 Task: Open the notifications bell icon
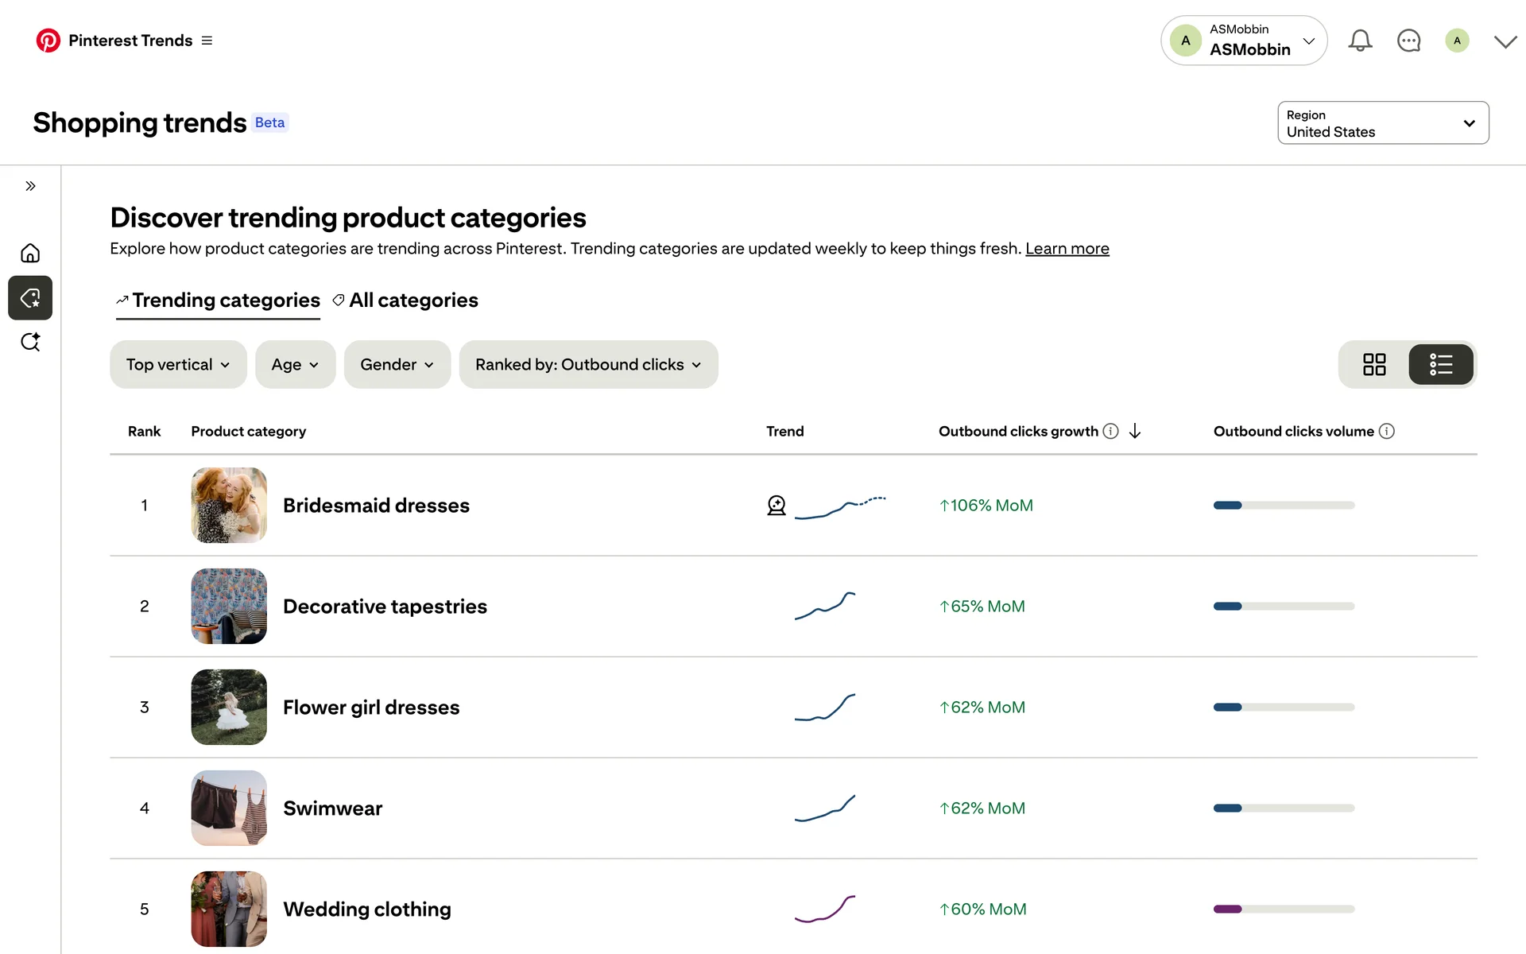click(1360, 41)
